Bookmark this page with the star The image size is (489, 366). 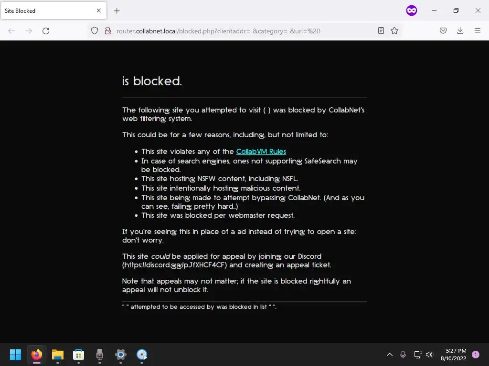(394, 30)
